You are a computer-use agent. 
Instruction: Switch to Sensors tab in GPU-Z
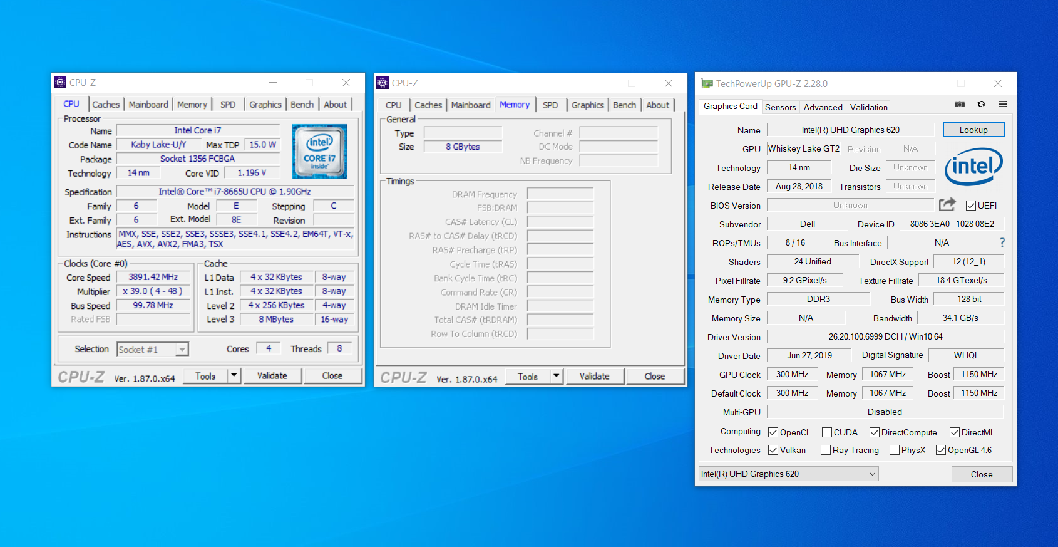[781, 107]
